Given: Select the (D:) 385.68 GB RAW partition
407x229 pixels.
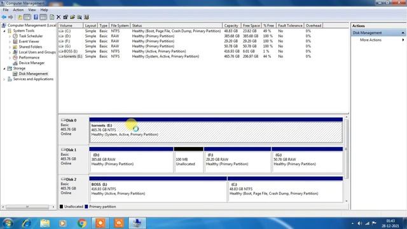Looking at the screenshot, I should click(131, 160).
